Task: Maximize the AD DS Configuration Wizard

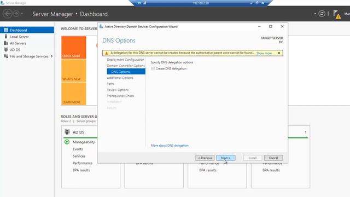Action: [x=271, y=26]
